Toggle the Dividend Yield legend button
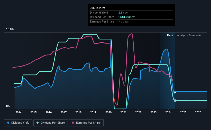The image size is (211, 130). point(18,123)
